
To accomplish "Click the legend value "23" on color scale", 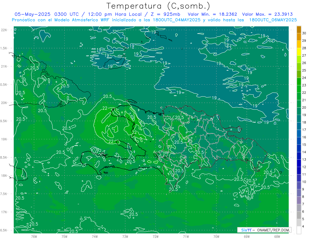I will 304,85.
